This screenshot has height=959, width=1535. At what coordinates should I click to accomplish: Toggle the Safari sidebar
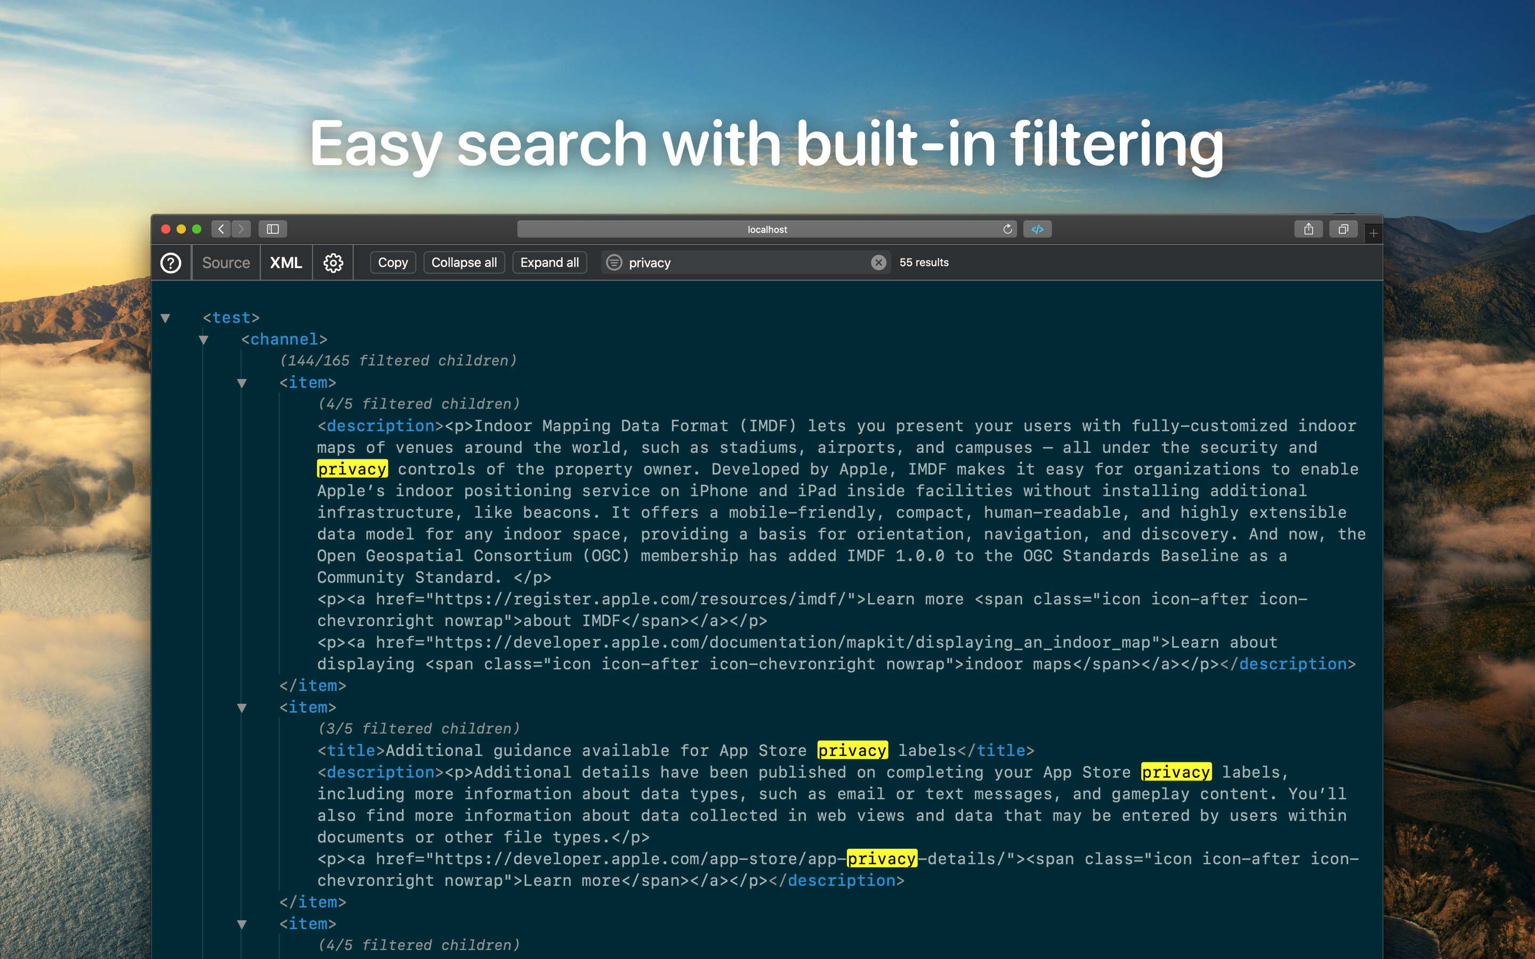(x=273, y=229)
